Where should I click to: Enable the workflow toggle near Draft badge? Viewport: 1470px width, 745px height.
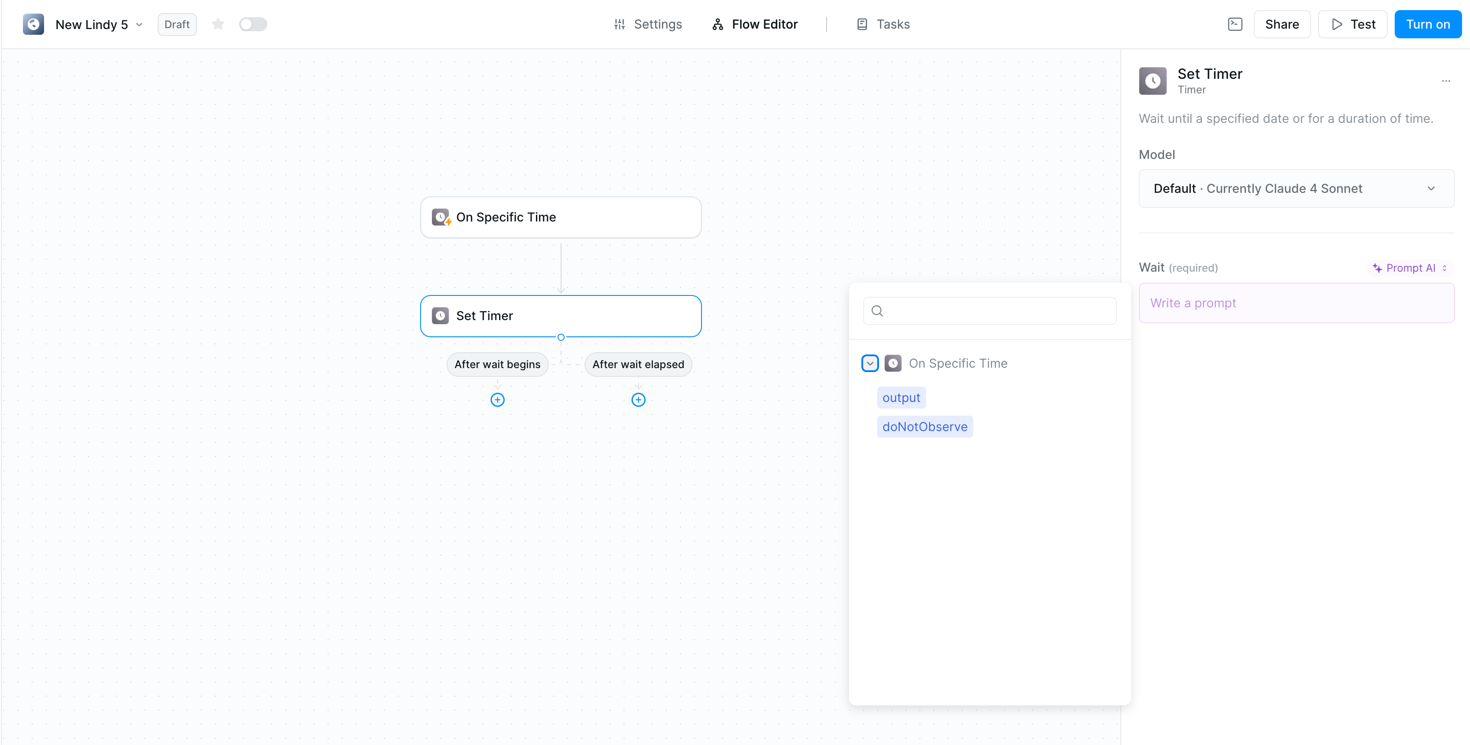coord(253,24)
